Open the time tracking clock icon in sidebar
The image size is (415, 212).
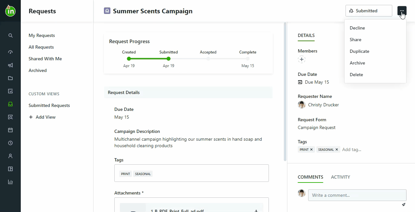coord(10,143)
